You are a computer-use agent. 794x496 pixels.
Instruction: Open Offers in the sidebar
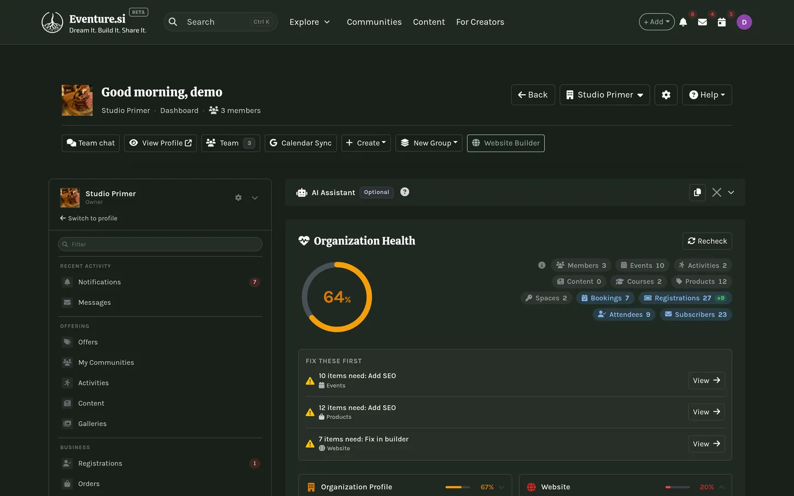(x=160, y=342)
